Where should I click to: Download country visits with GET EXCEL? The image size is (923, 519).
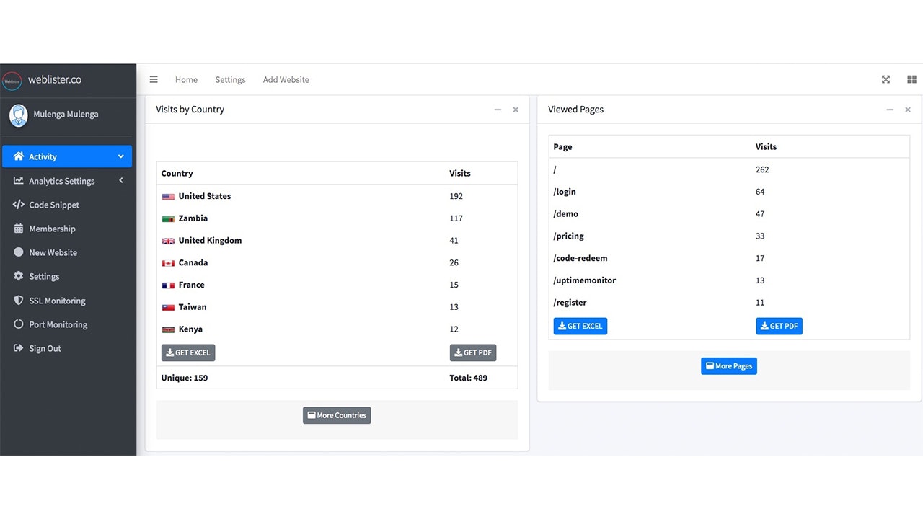pyautogui.click(x=188, y=352)
